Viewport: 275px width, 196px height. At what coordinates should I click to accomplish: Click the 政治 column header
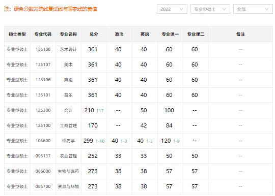119,34
